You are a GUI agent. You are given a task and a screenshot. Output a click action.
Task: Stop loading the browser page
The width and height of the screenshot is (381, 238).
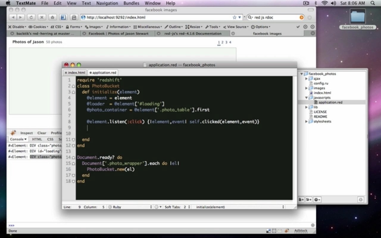point(42,18)
